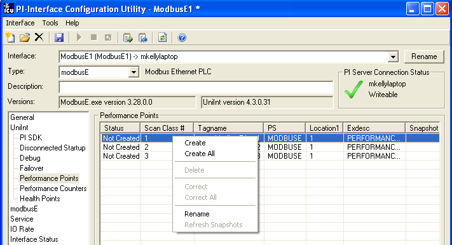The height and width of the screenshot is (245, 452).
Task: Click the Stop interface square icon
Action: [x=93, y=37]
